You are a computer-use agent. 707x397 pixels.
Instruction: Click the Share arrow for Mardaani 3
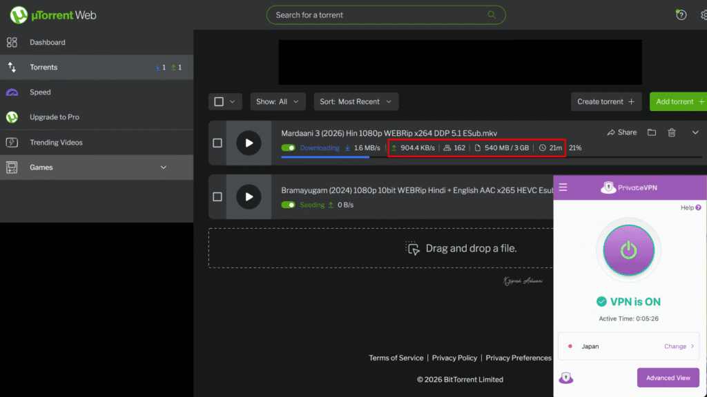[611, 132]
